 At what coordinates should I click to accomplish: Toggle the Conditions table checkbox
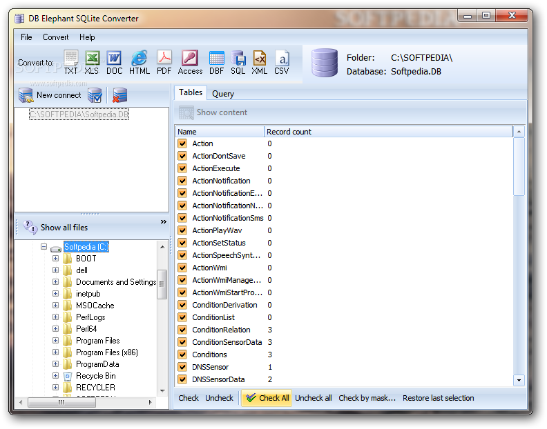[182, 355]
